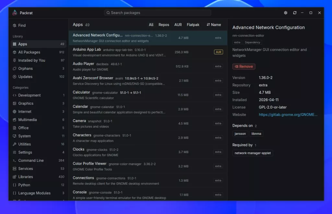Filter package list by Repos
The width and height of the screenshot is (332, 214).
tap(164, 25)
